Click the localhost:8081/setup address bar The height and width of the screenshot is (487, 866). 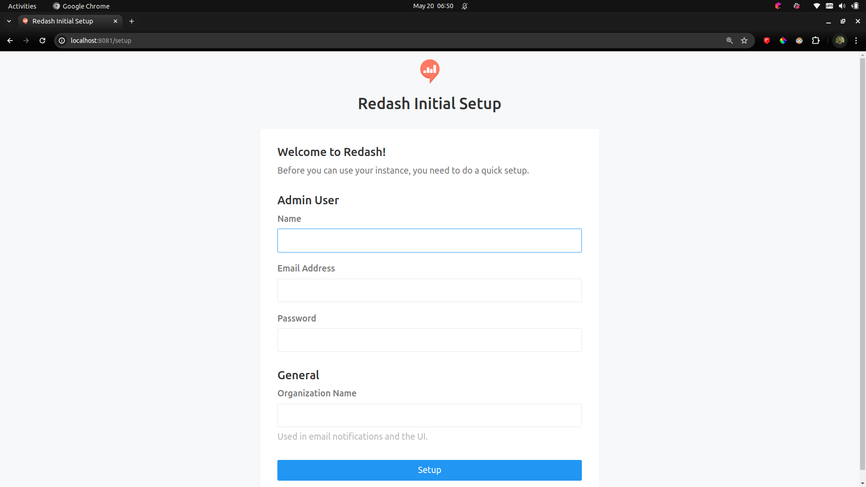tap(100, 40)
